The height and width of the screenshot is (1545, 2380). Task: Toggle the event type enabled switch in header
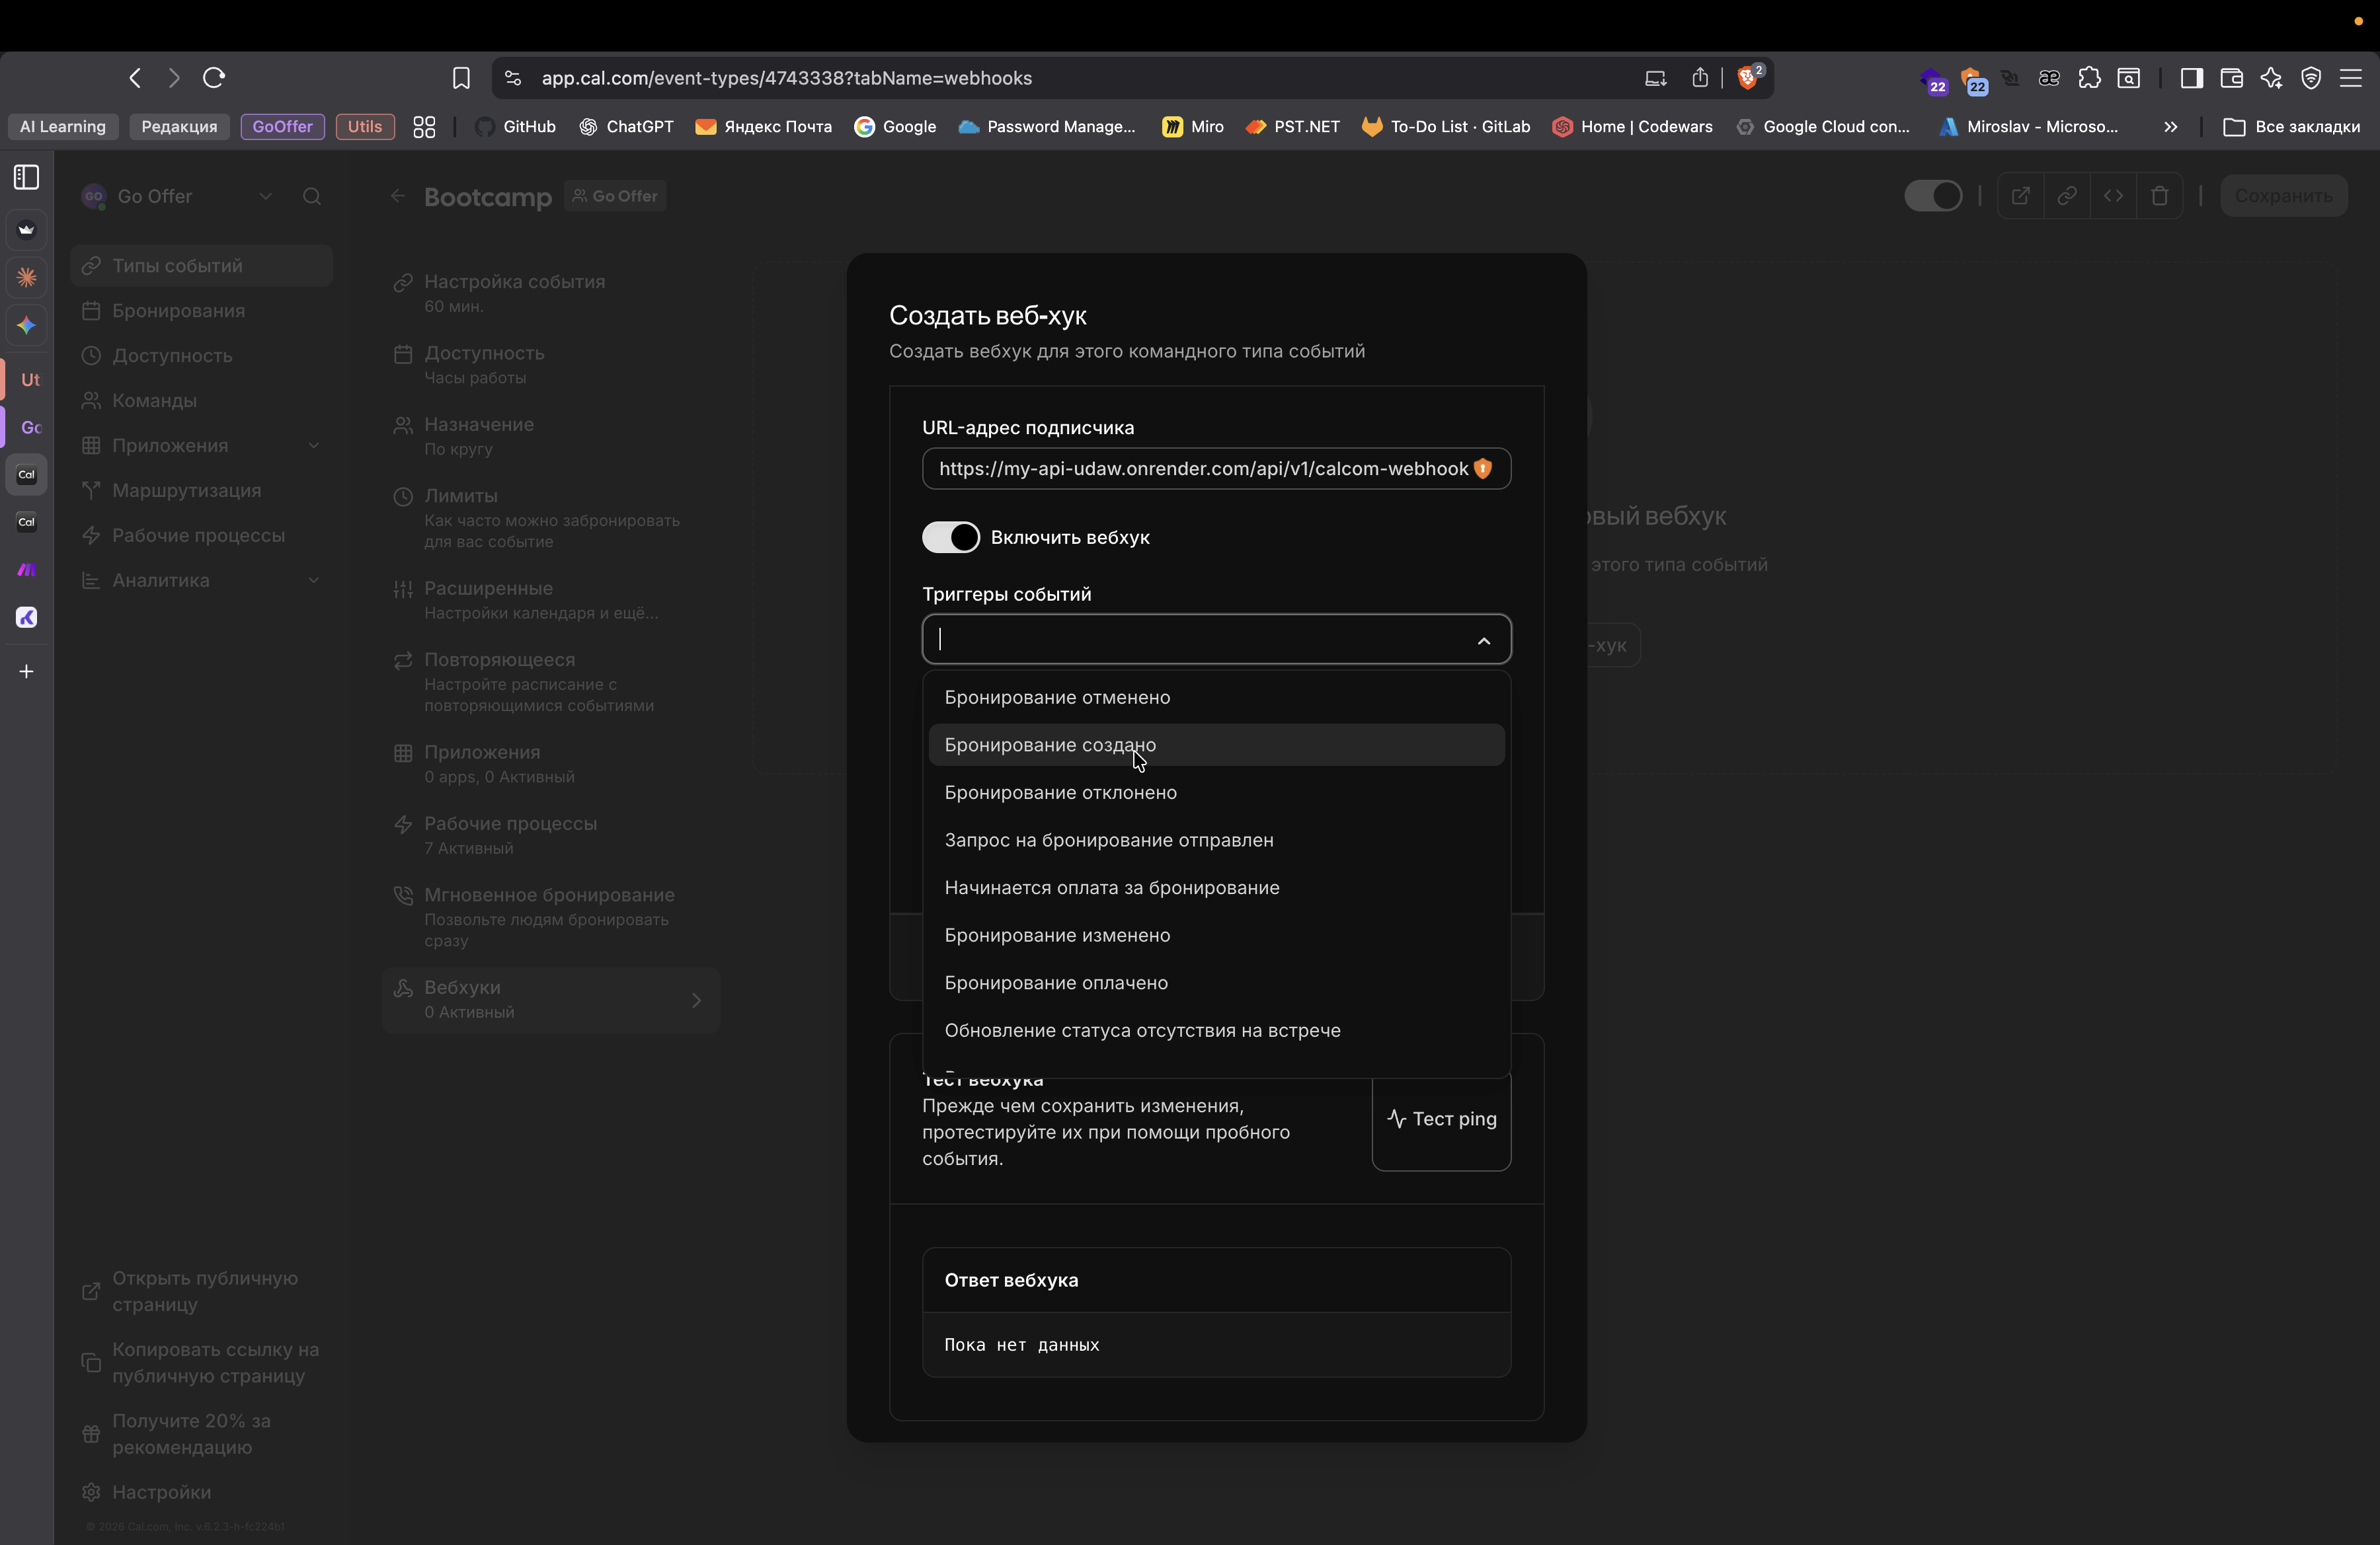click(x=1932, y=196)
